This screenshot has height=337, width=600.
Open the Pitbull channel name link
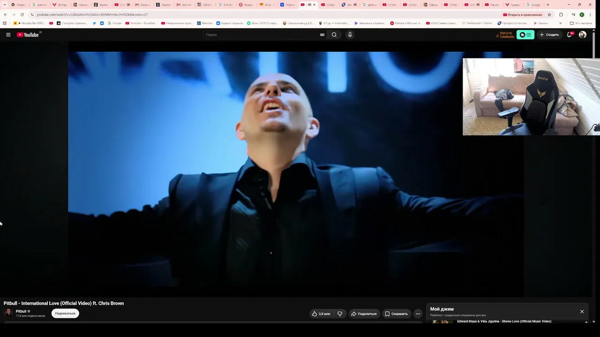(x=21, y=311)
